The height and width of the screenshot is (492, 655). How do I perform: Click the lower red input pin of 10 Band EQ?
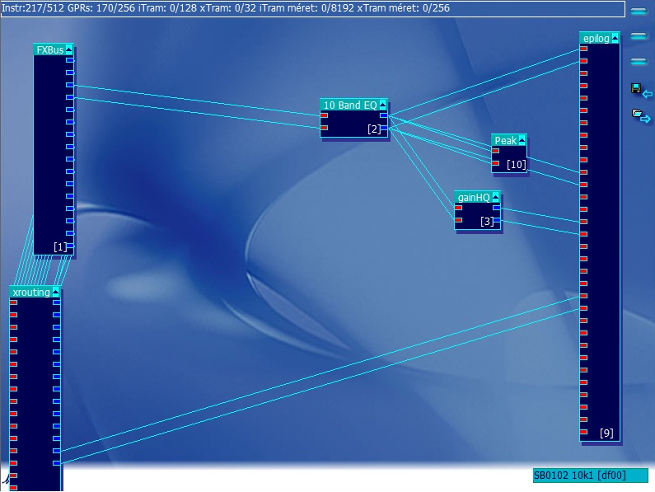pos(324,128)
